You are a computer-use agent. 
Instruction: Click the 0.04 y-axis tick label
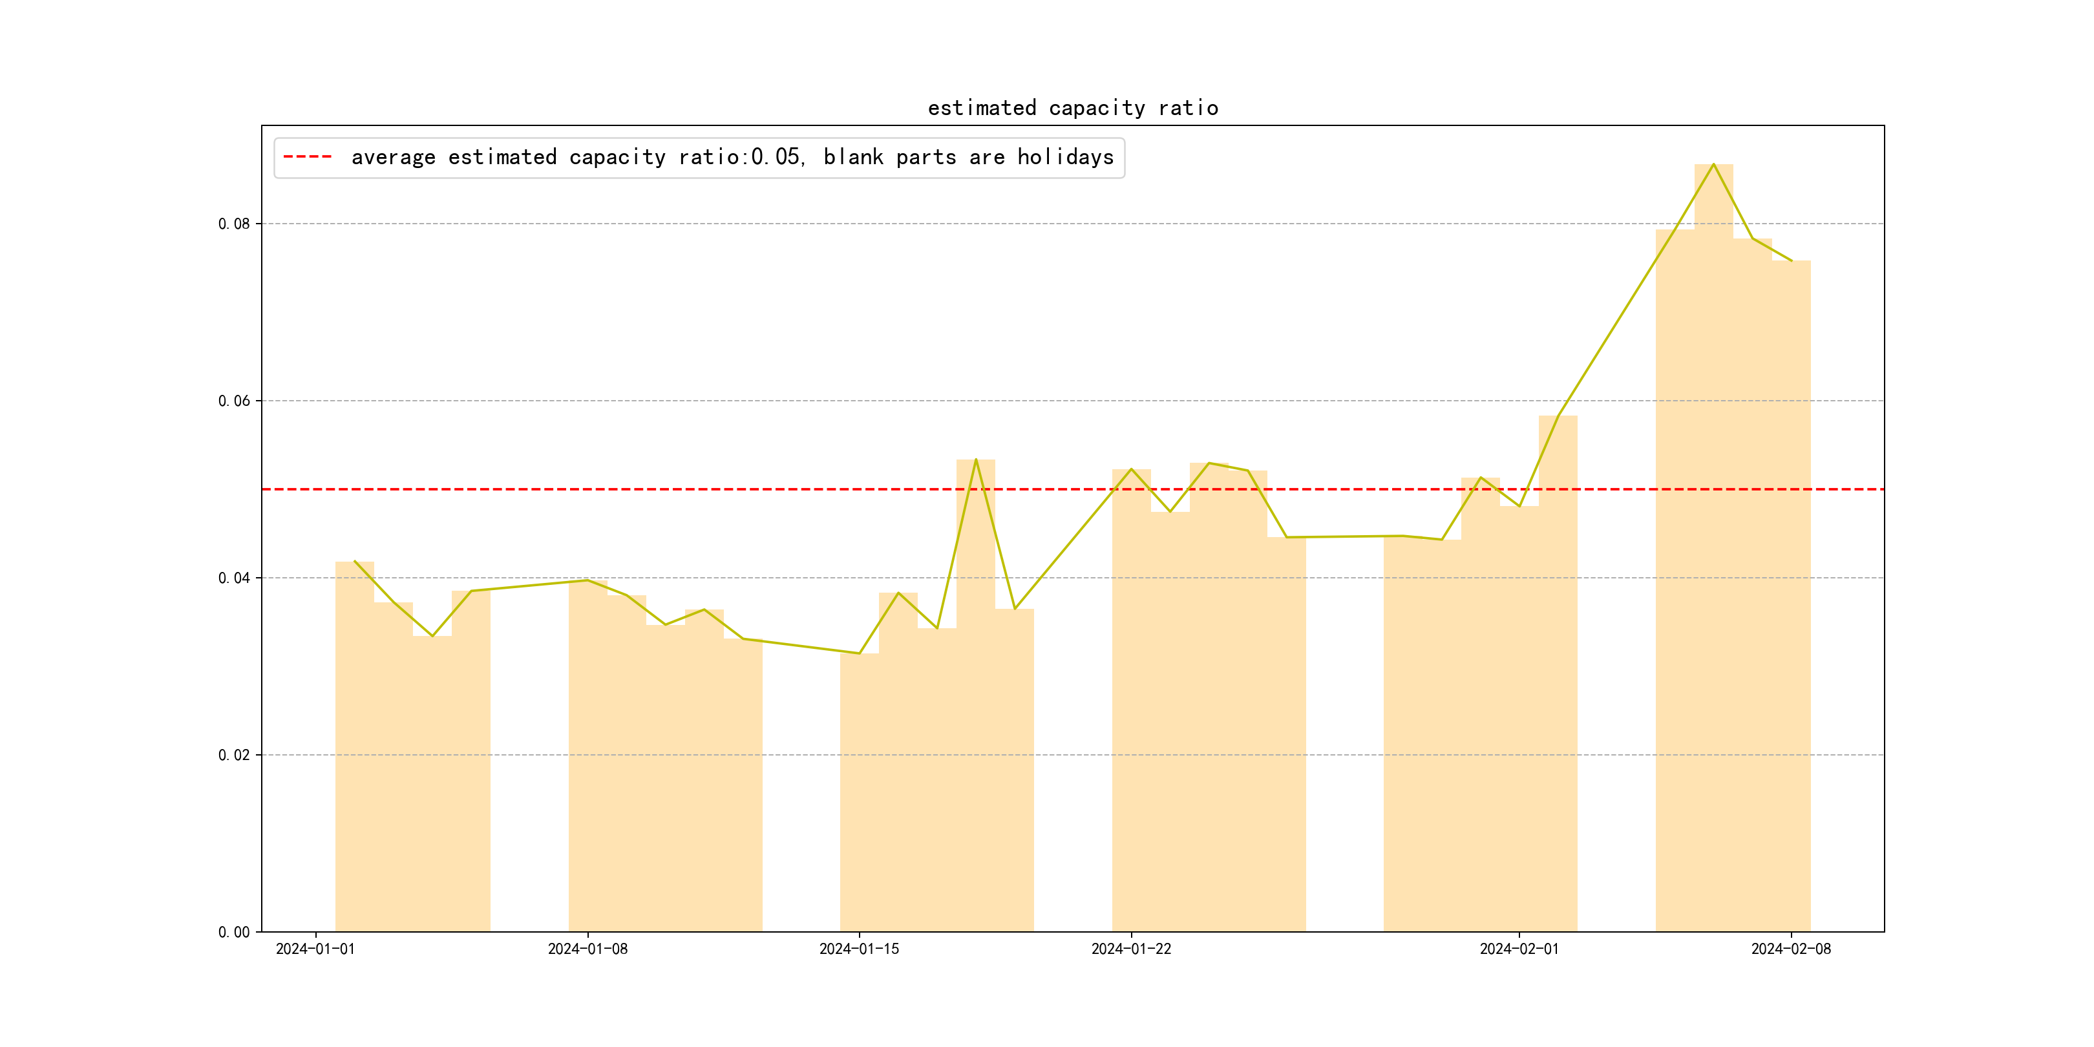(234, 578)
